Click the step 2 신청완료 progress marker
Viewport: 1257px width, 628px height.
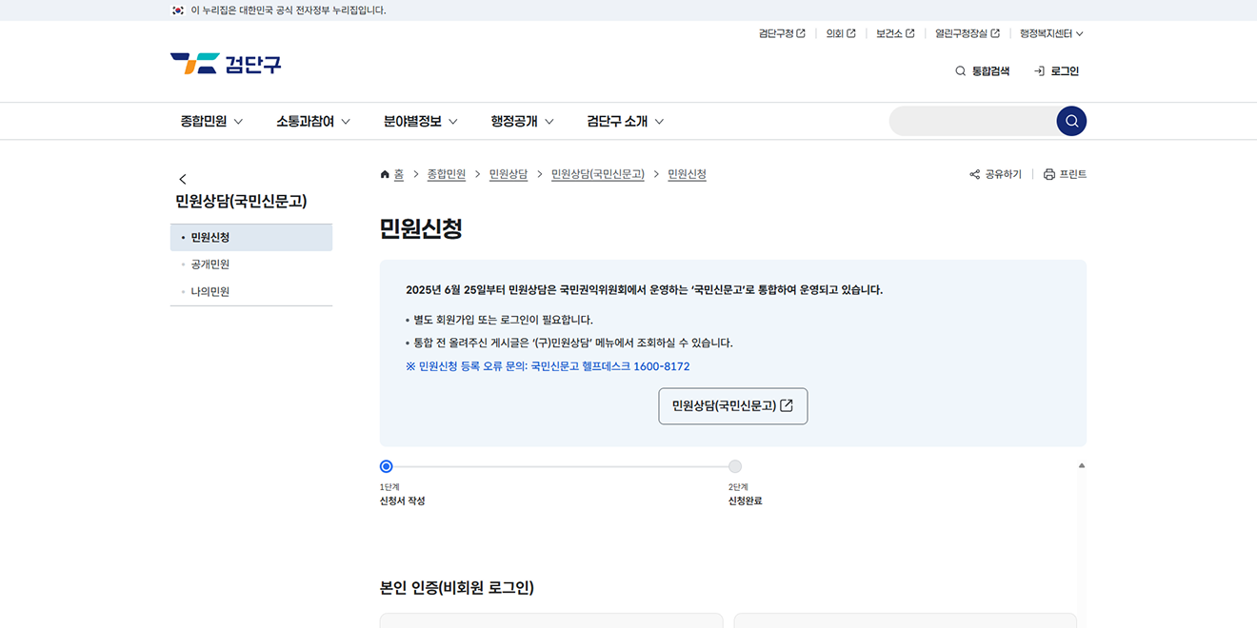735,466
